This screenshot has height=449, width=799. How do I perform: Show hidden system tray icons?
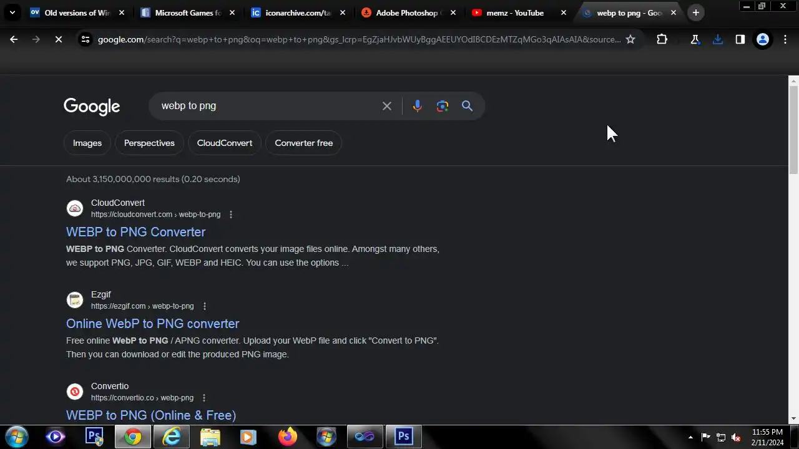coord(690,437)
